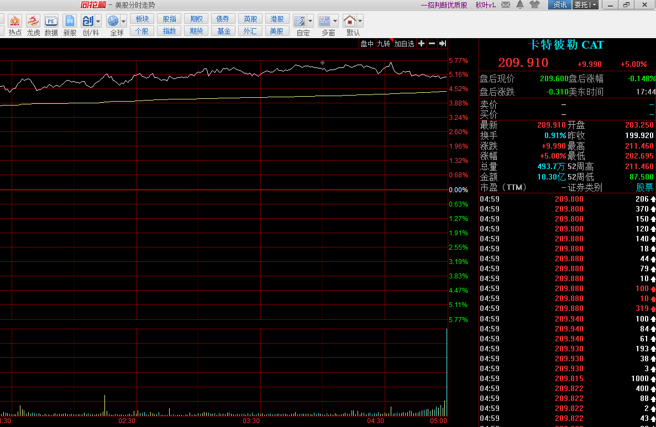Open the 外汇 forex button

tap(250, 31)
